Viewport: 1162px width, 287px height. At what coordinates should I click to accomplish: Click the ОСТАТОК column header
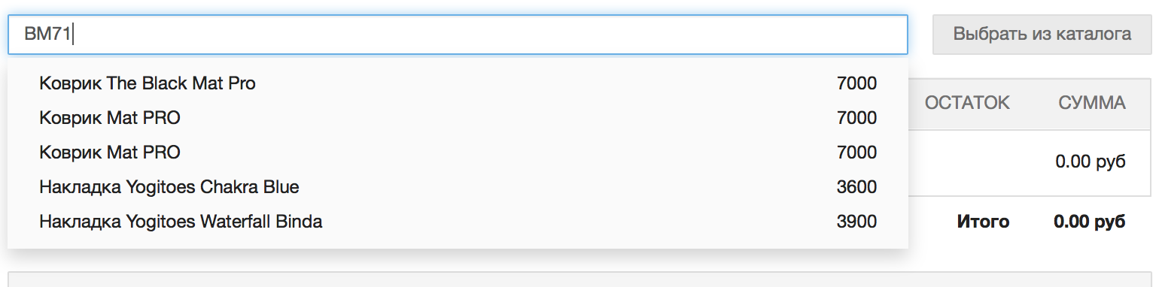967,103
